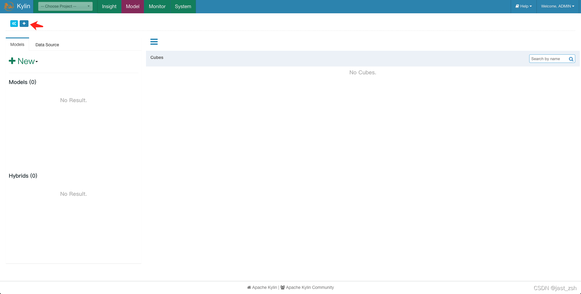Image resolution: width=581 pixels, height=294 pixels.
Task: Click the magnifier search icon
Action: (571, 59)
